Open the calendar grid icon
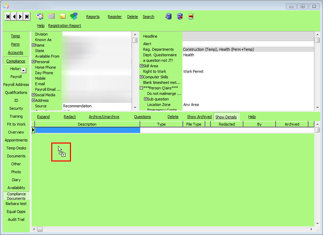This screenshot has width=323, height=235. pyautogui.click(x=51, y=16)
